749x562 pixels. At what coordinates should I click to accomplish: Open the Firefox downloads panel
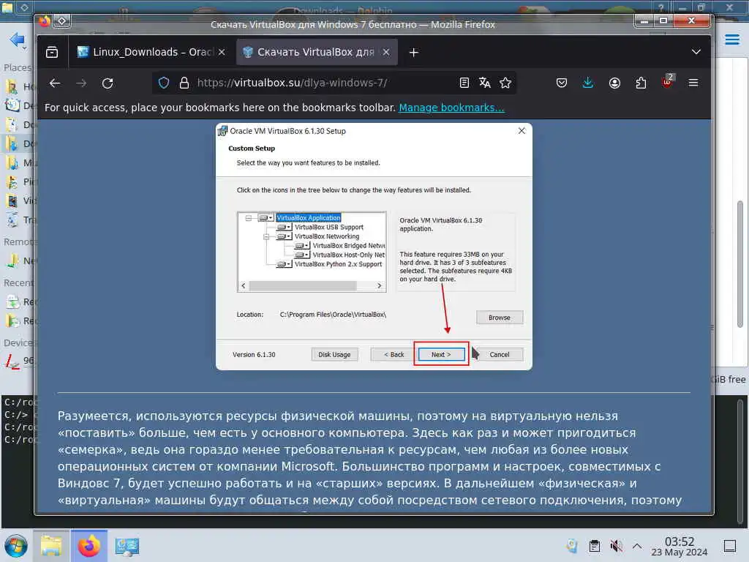[588, 83]
